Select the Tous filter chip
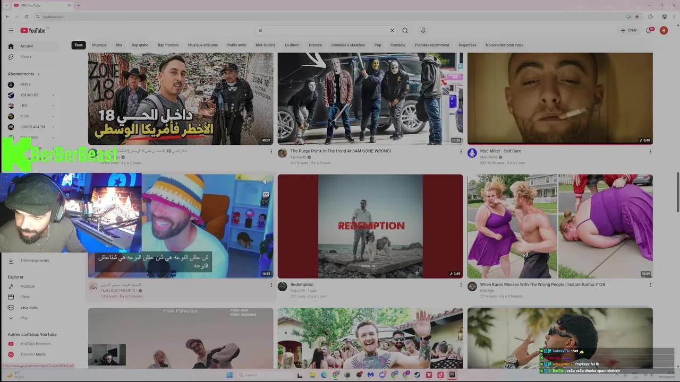 pyautogui.click(x=79, y=45)
